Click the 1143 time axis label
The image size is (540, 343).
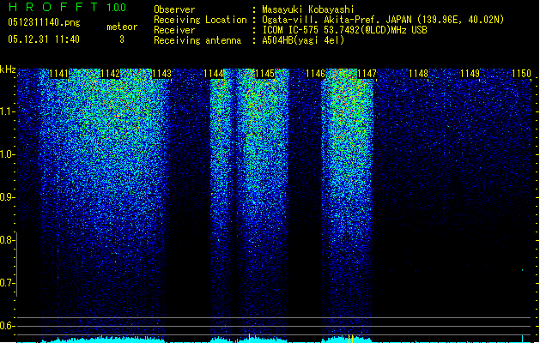click(x=161, y=74)
